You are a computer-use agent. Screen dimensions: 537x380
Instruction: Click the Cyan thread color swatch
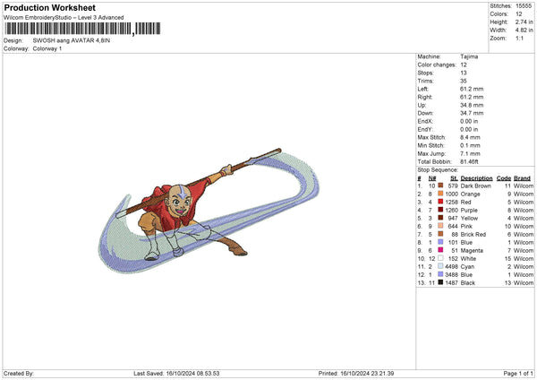pos(440,266)
